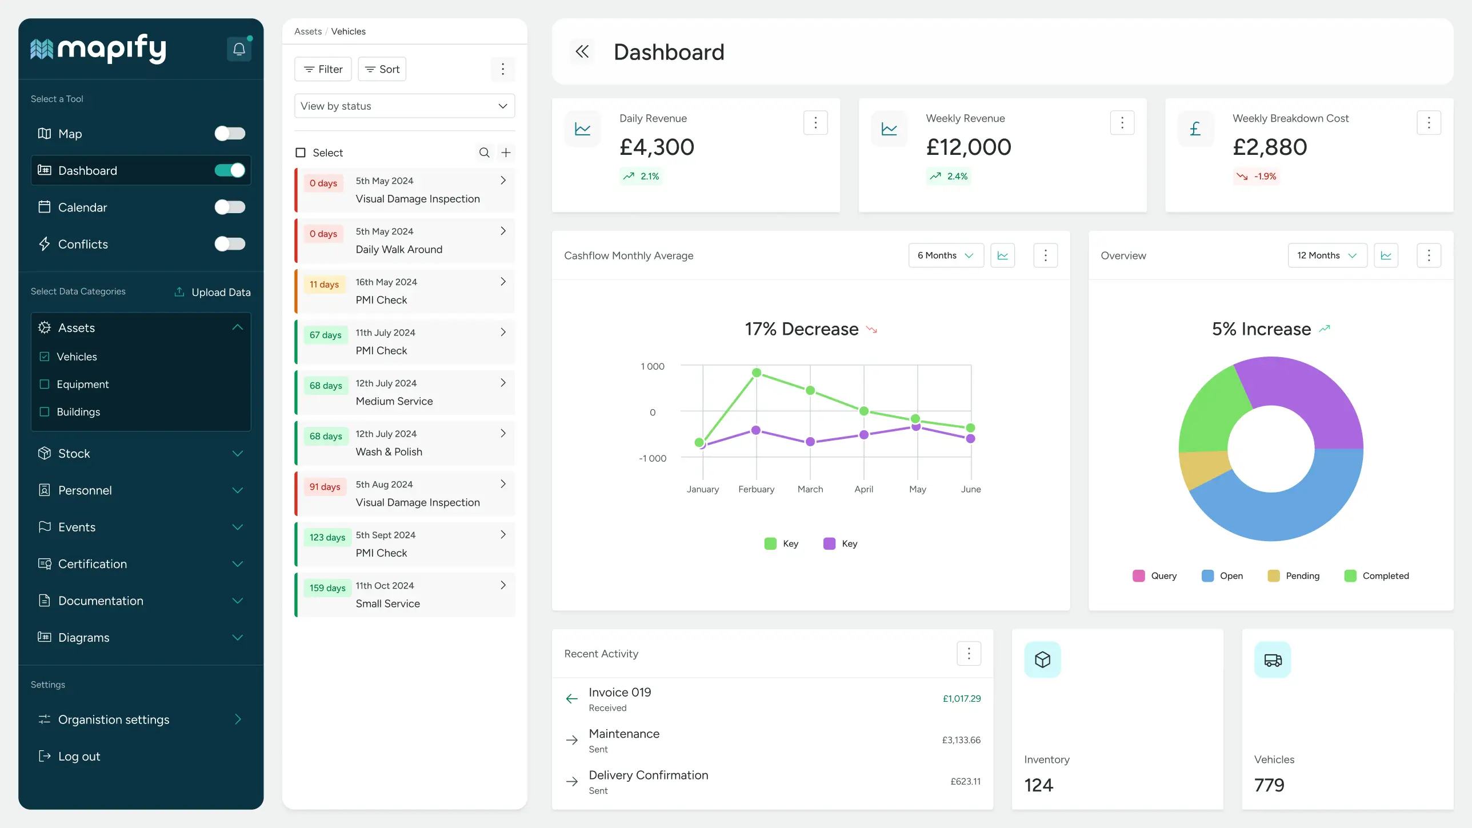Click the Conflicts lightning icon
This screenshot has height=828, width=1472.
45,244
